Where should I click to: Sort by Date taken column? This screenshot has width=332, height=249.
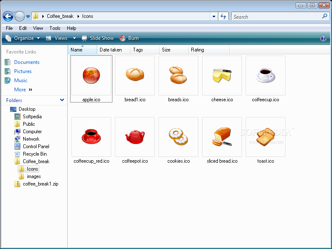pos(114,50)
